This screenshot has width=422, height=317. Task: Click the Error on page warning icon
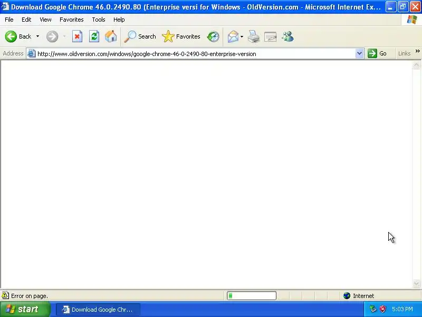(5, 295)
